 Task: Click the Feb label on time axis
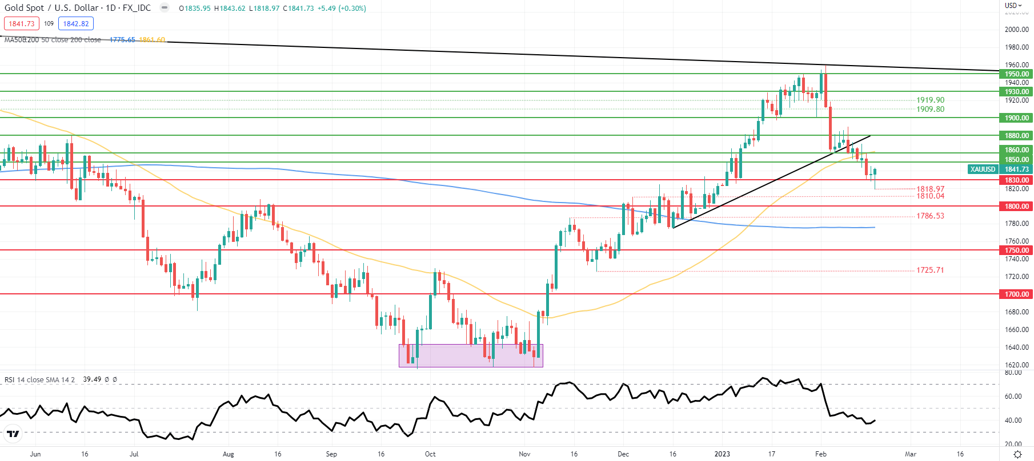(x=820, y=454)
